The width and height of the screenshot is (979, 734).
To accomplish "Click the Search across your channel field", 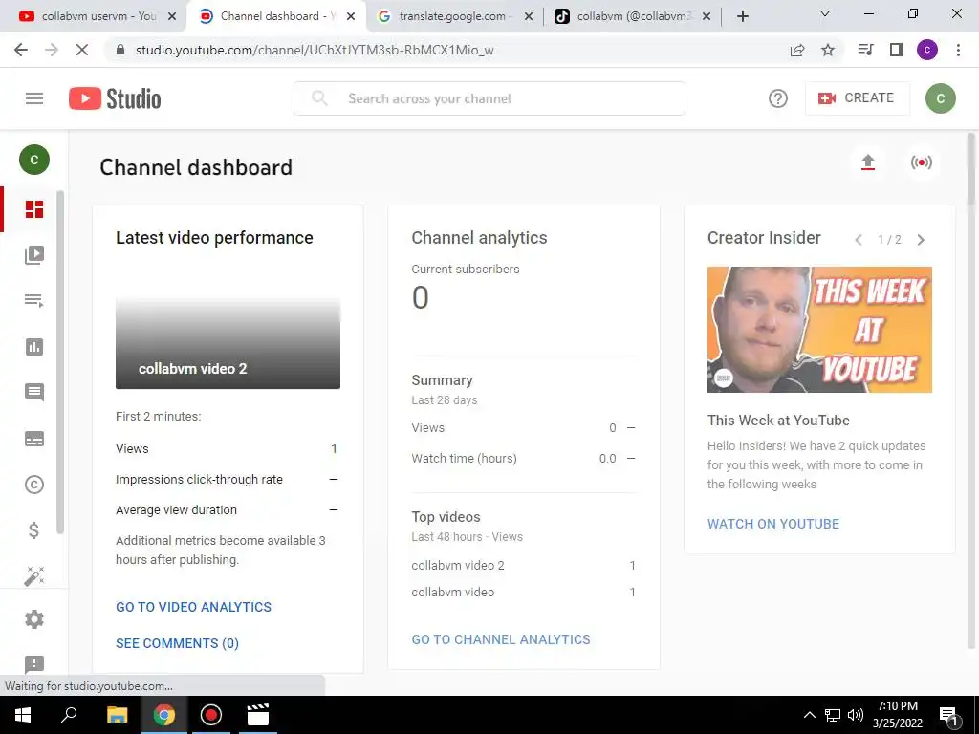I will click(489, 98).
